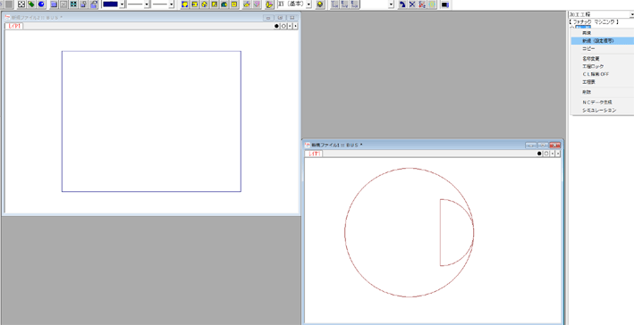Click the green tag toolbar icon

pyautogui.click(x=31, y=4)
